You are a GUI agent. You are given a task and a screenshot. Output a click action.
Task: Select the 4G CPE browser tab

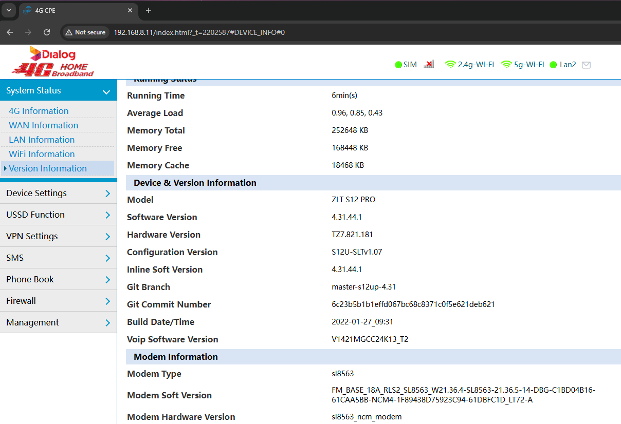[x=78, y=10]
